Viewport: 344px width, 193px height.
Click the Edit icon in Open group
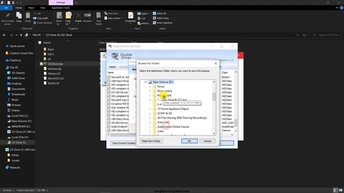tap(141, 18)
